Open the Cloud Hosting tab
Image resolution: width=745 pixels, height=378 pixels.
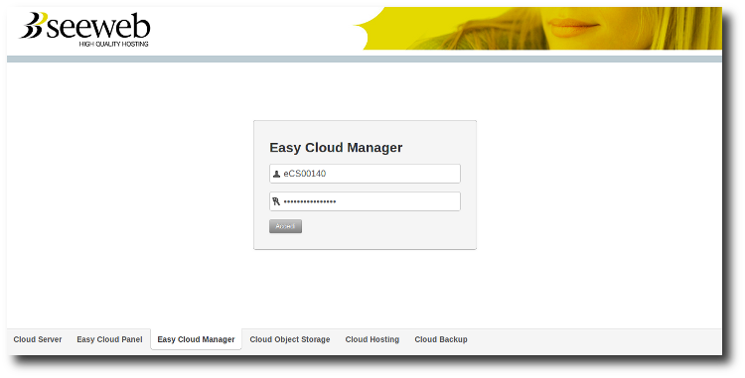pyautogui.click(x=372, y=339)
